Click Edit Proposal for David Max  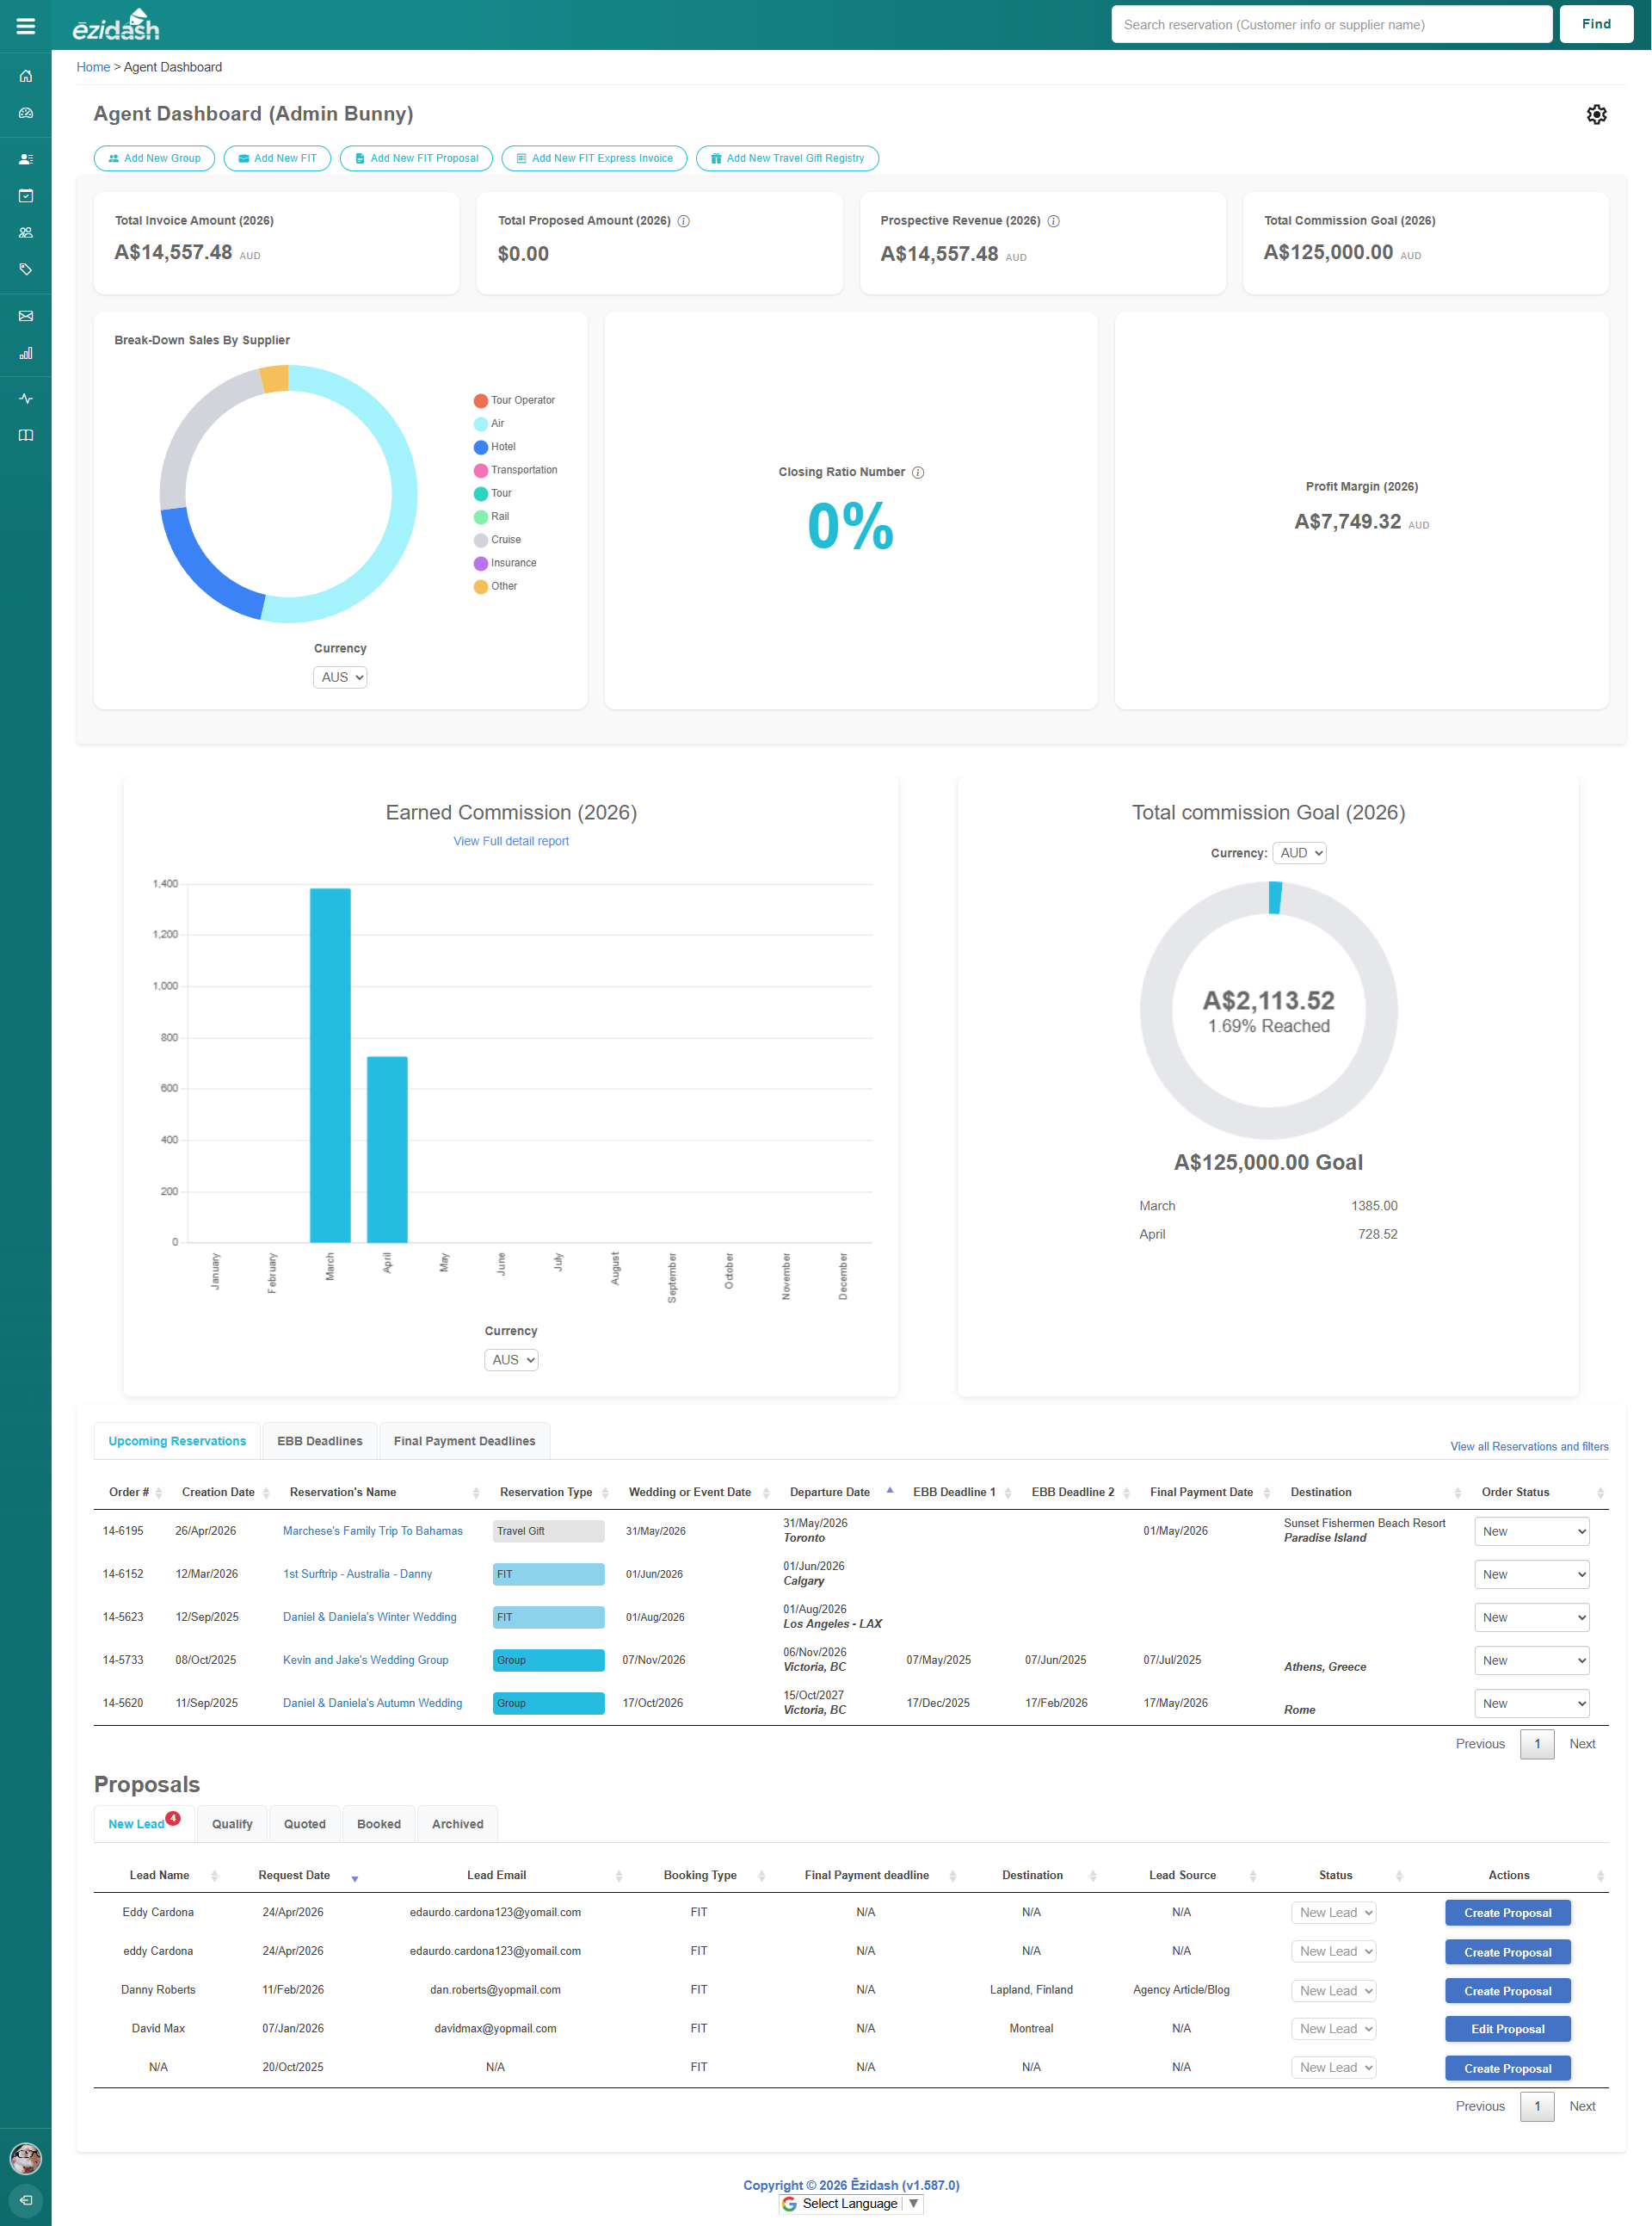1507,2030
